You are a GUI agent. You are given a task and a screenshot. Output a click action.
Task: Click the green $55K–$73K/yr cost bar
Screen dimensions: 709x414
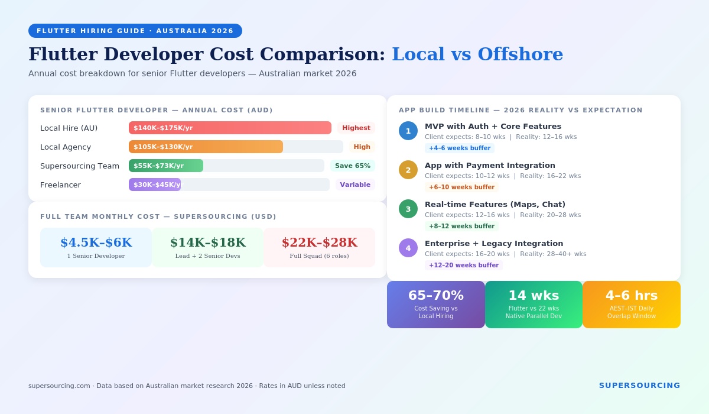coord(166,166)
